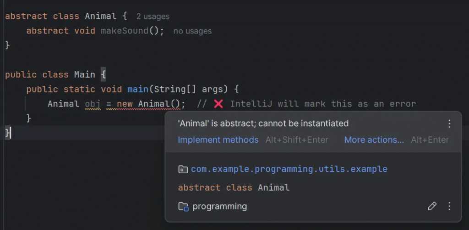The width and height of the screenshot is (469, 230).
Task: Click the highlighted opening brace after Main
Action: pos(103,75)
